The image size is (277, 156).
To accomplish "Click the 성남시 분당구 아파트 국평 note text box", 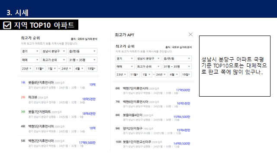I will tap(235, 66).
